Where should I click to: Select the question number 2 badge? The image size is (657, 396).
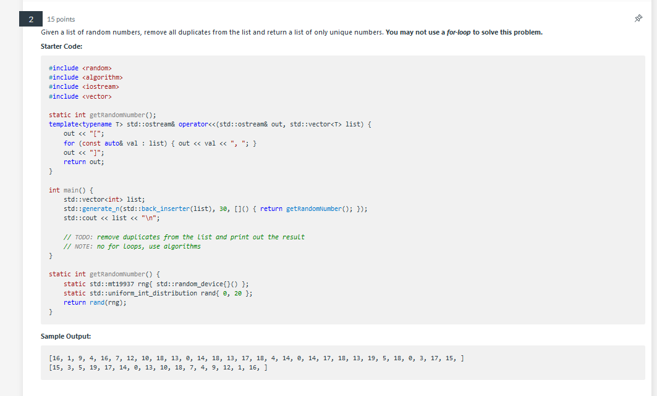click(x=30, y=19)
